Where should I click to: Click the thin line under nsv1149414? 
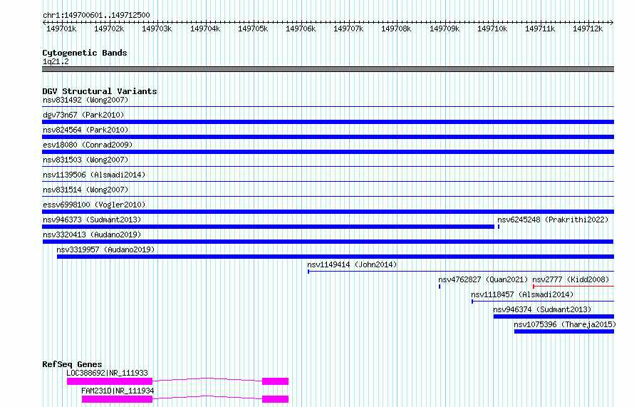tap(461, 272)
